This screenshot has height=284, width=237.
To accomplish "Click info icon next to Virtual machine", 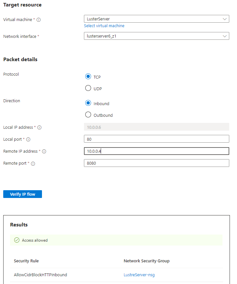I will point(39,20).
